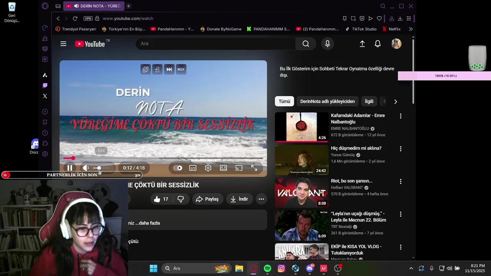Go back in the browser
Screen dimensions: 491x276
point(58,18)
